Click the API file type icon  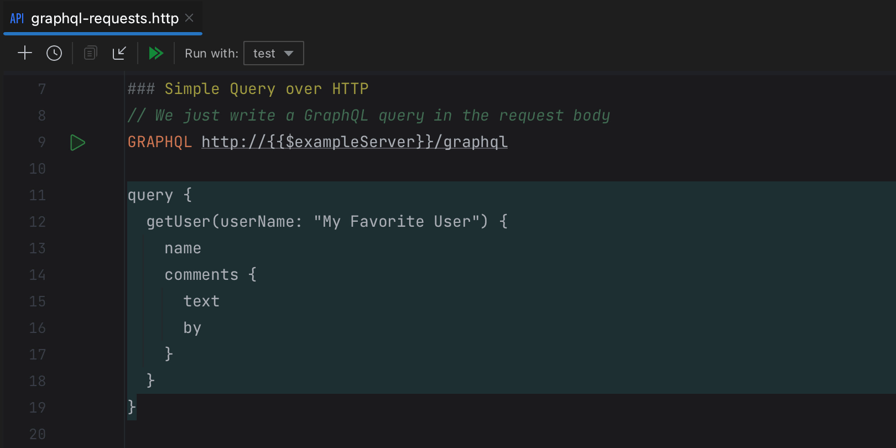[x=17, y=19]
